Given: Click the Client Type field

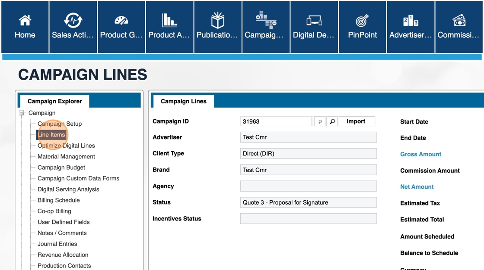Looking at the screenshot, I should (309, 153).
